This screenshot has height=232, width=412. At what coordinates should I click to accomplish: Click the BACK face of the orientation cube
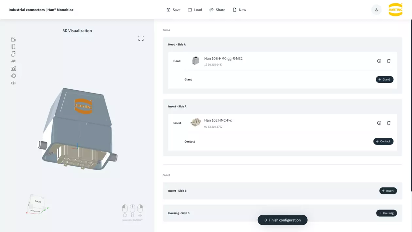tap(37, 201)
